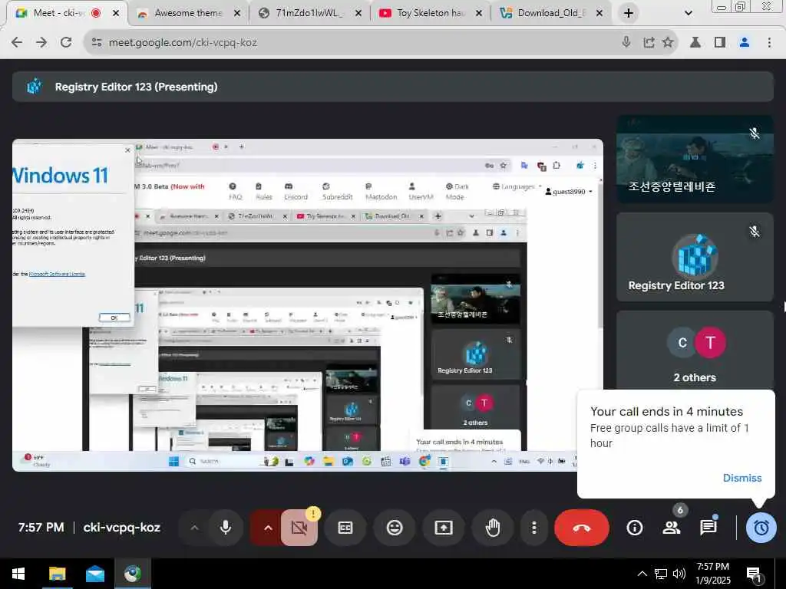Screen dimensions: 786x589
Task: Bookmark this page with the star
Action: [x=668, y=43]
